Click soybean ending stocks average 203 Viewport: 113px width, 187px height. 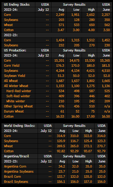click(x=61, y=20)
